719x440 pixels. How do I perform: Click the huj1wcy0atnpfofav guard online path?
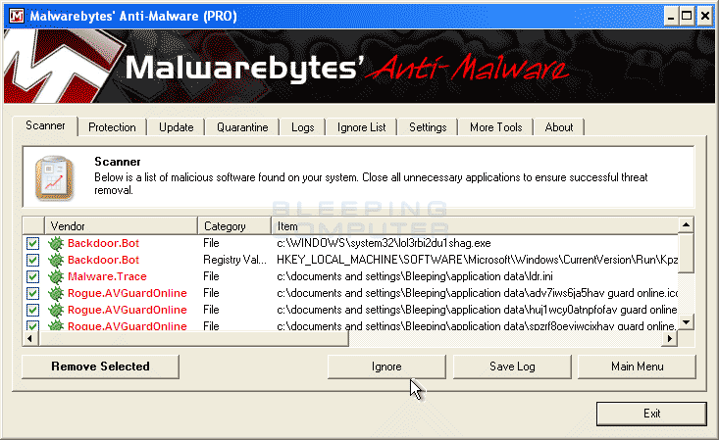click(x=477, y=310)
